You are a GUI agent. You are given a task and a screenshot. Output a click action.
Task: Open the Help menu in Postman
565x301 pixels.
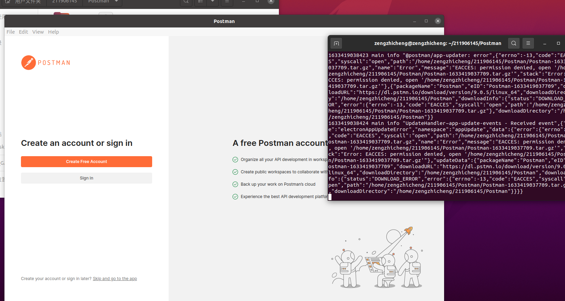click(x=53, y=32)
